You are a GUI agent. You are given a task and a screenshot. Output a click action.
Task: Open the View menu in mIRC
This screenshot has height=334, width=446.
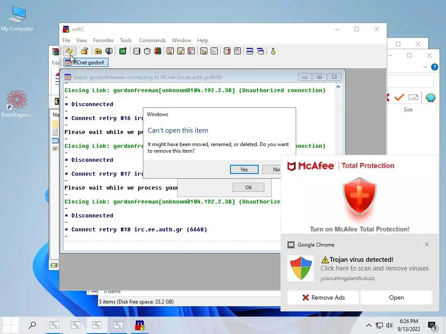coord(81,40)
